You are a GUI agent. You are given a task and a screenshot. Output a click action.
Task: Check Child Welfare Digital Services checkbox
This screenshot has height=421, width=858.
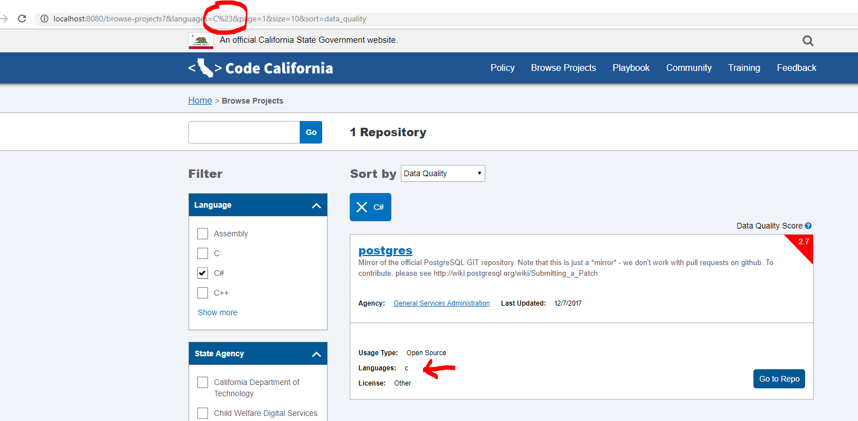click(203, 413)
